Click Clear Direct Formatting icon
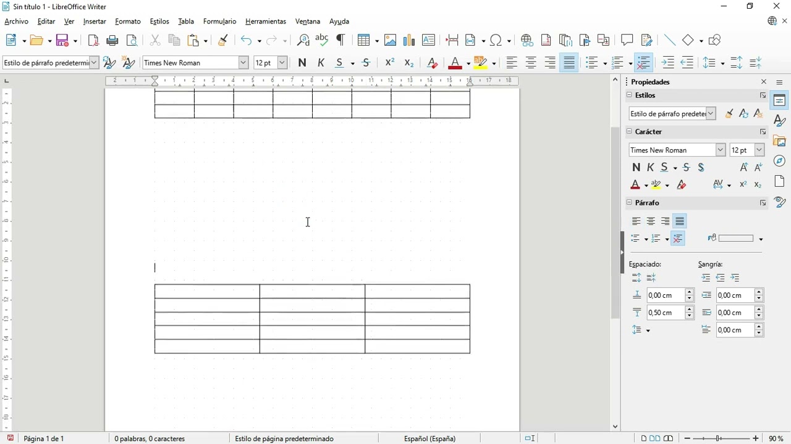Screen dimensions: 791x444 click(433, 62)
